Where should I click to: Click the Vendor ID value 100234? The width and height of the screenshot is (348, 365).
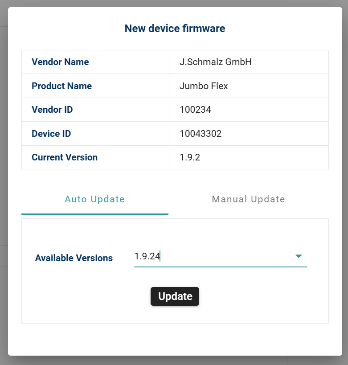pyautogui.click(x=195, y=110)
